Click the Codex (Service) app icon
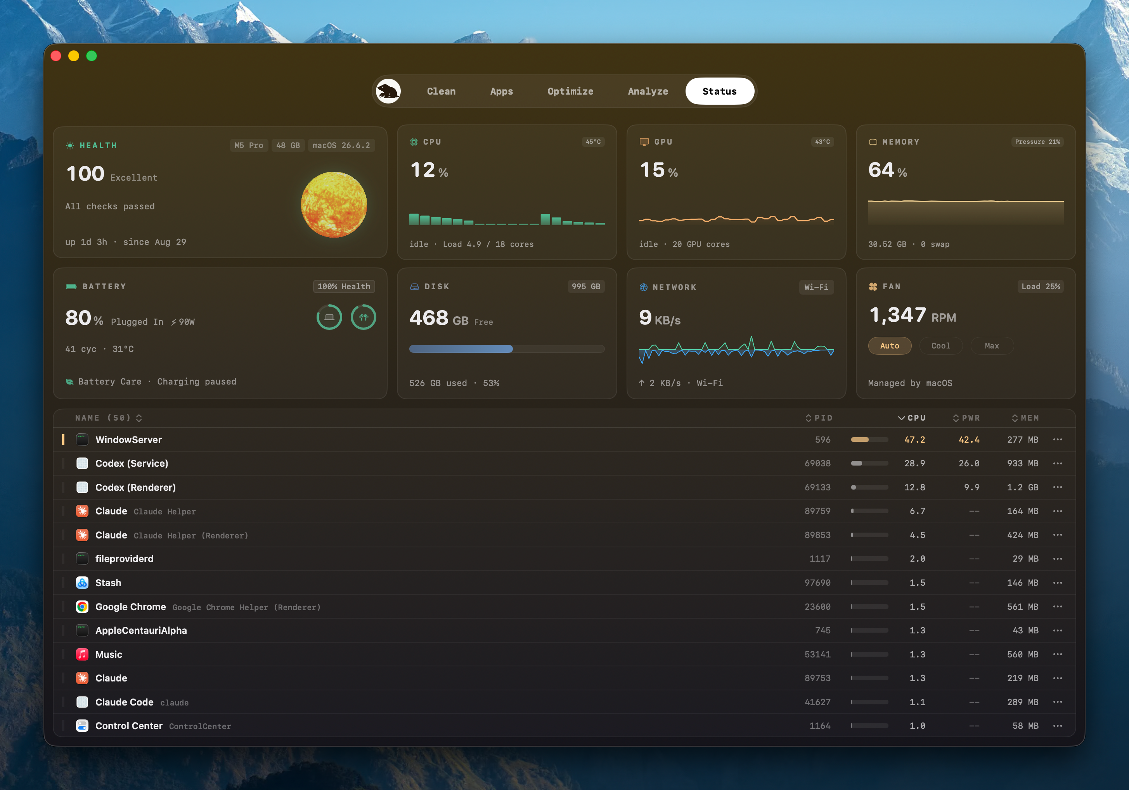 coord(82,463)
